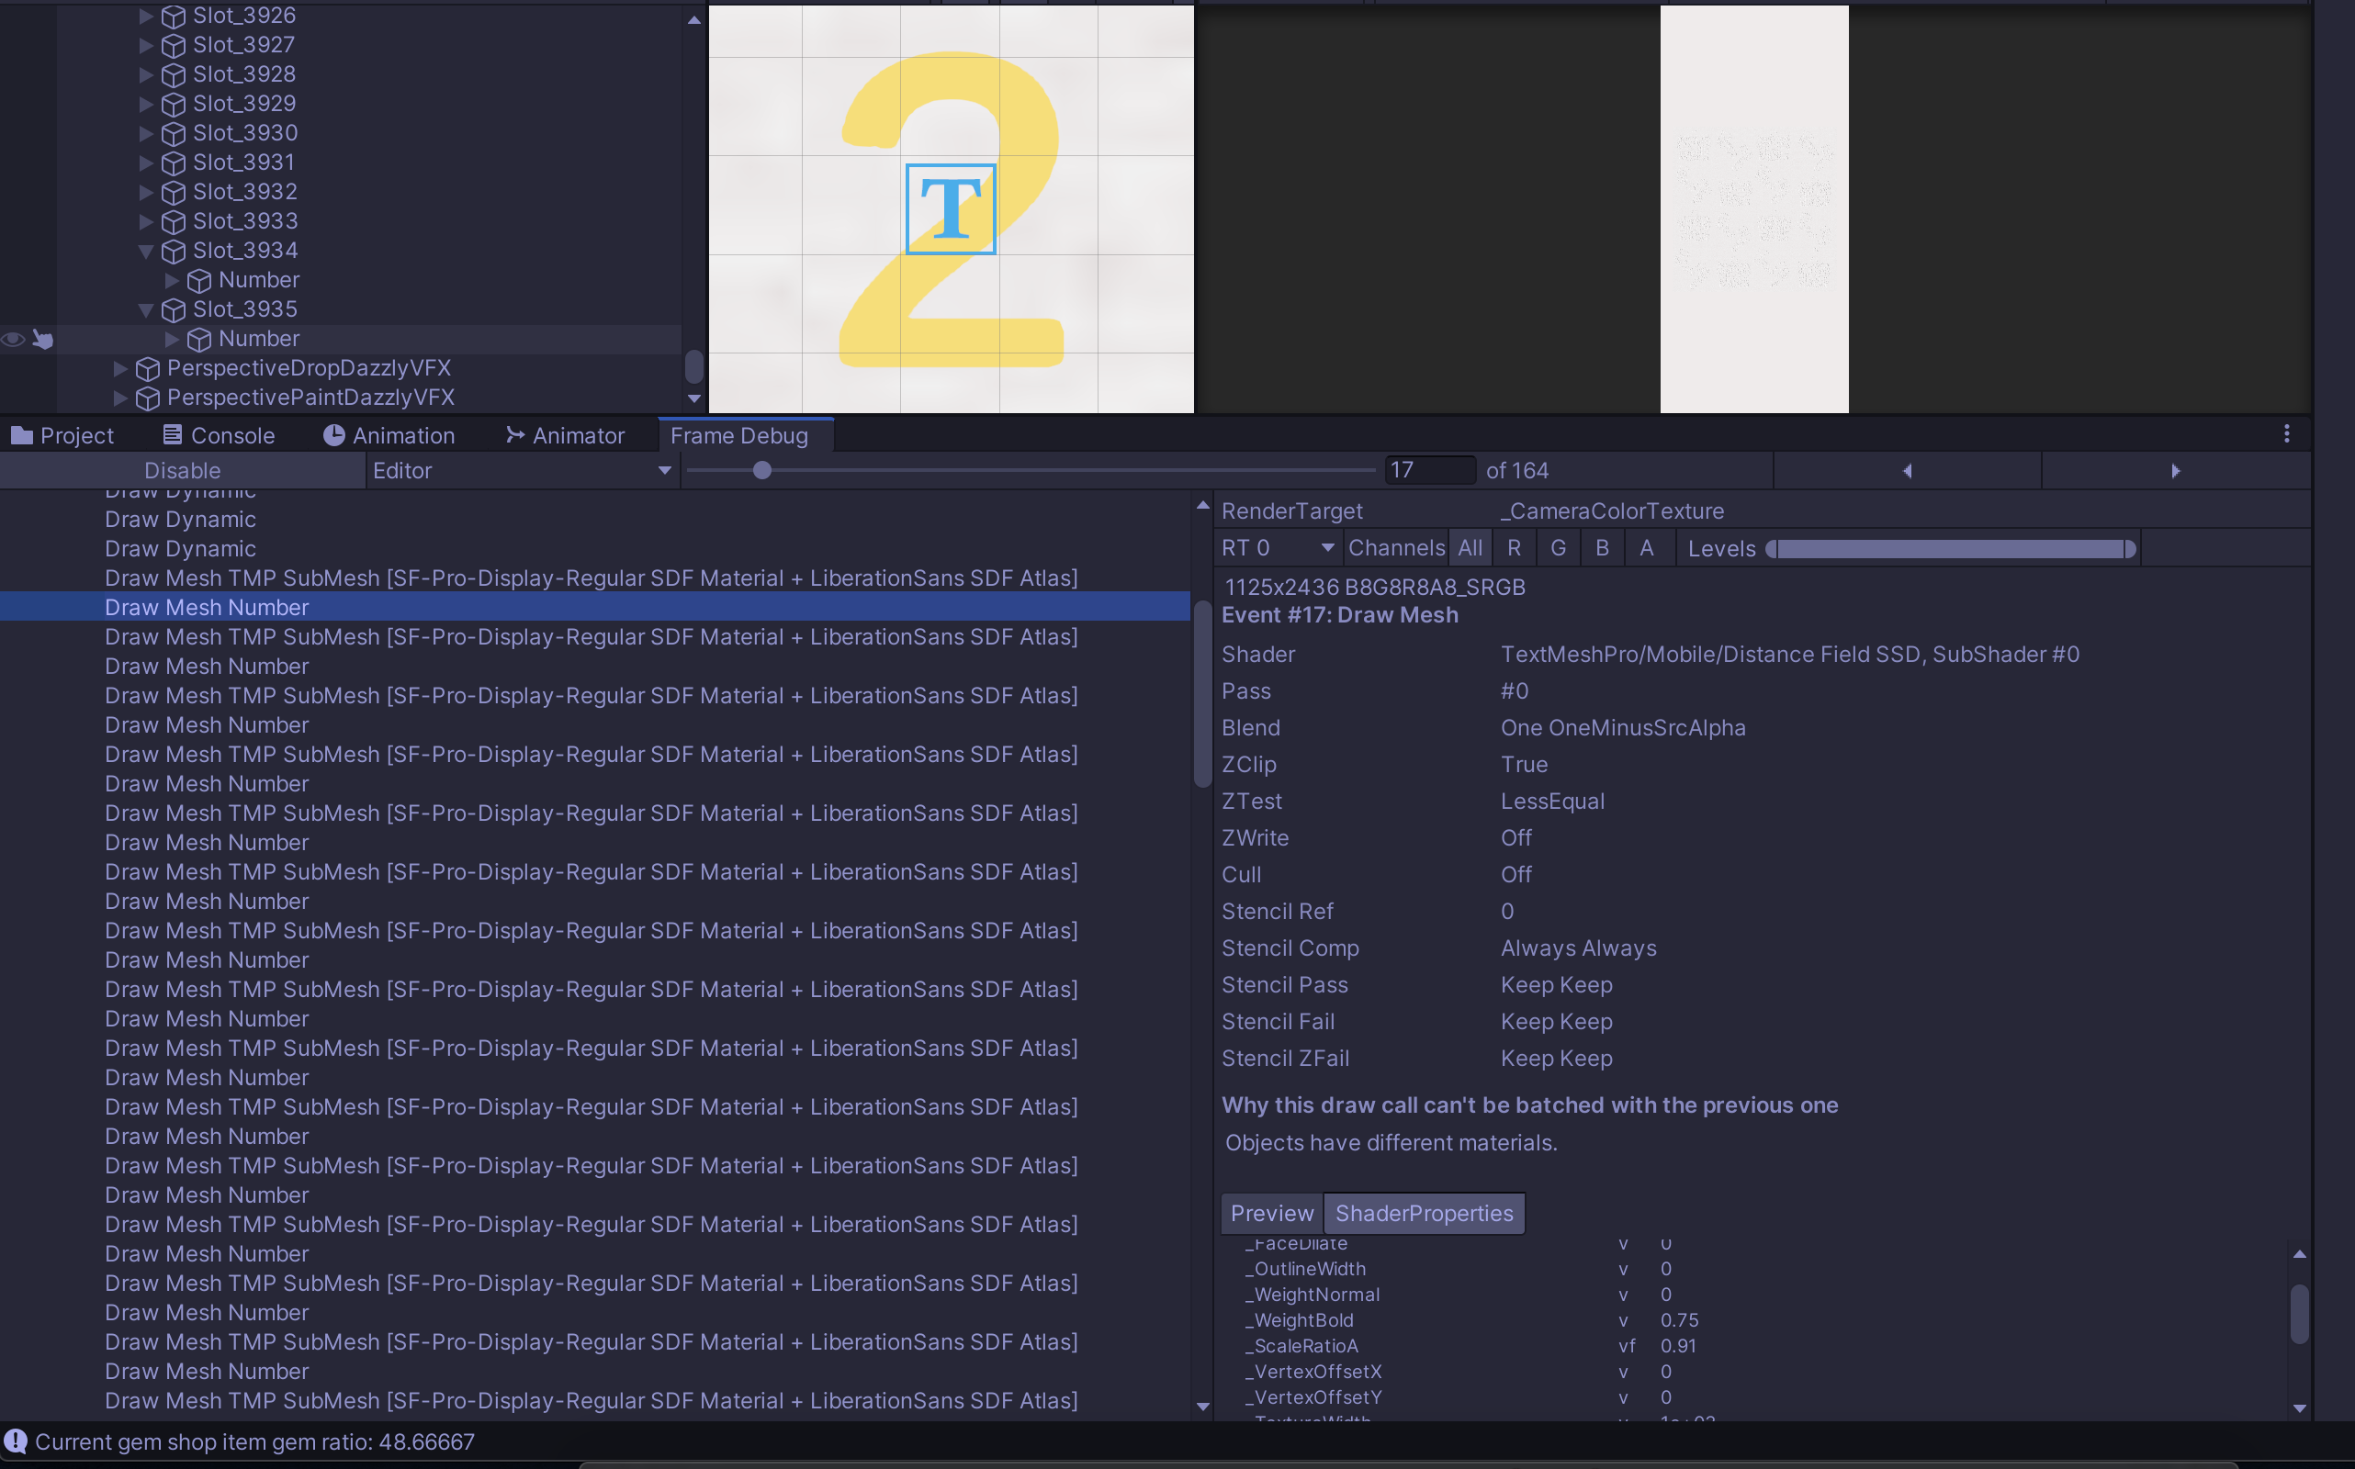Switch to ShaderProperties view
The height and width of the screenshot is (1469, 2355).
click(x=1423, y=1213)
